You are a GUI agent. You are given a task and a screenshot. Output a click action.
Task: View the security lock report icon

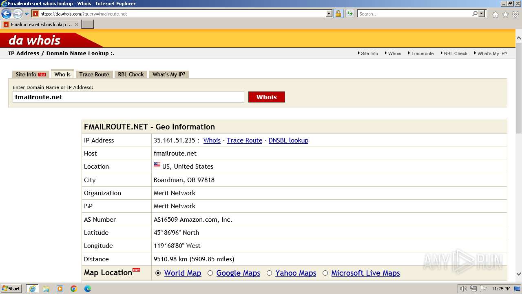pyautogui.click(x=338, y=13)
